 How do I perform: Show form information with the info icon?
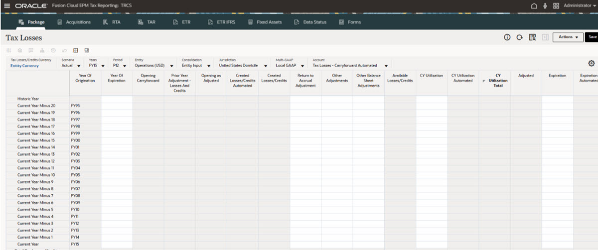point(507,37)
